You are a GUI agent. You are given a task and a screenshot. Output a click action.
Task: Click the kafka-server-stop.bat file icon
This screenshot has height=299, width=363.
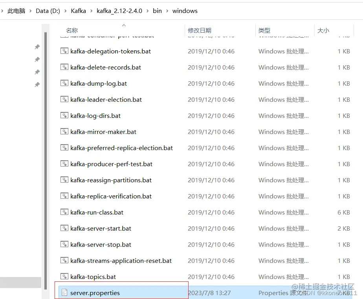point(64,244)
